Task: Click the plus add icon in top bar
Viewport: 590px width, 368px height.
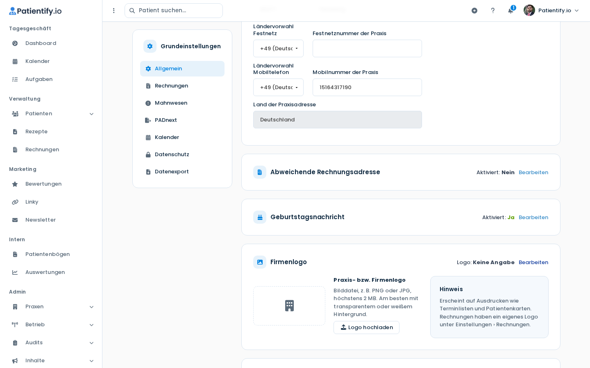Action: coord(474,11)
